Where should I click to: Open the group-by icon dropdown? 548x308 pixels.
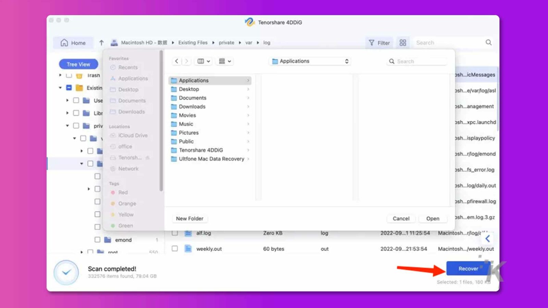pos(225,61)
